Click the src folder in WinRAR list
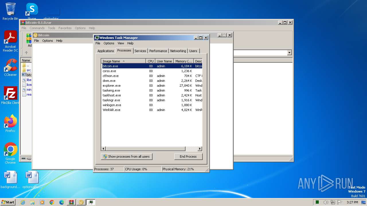 [x=26, y=70]
